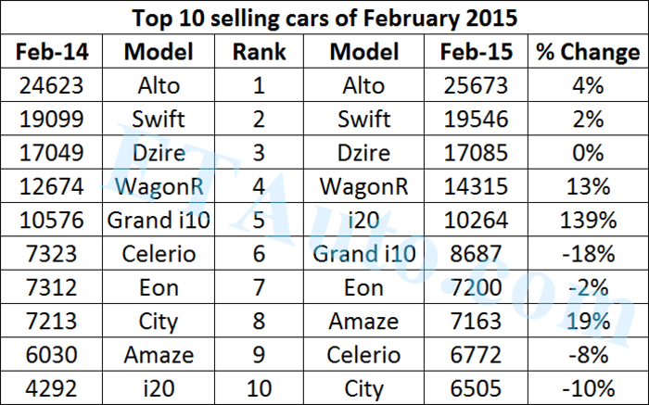Click the 19% change cell

point(587,321)
